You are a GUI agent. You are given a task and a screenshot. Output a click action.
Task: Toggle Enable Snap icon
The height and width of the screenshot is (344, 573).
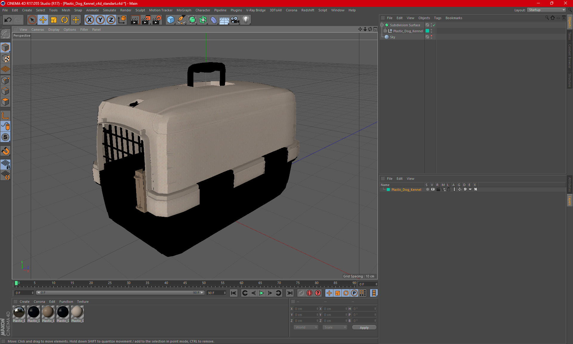[x=5, y=137]
